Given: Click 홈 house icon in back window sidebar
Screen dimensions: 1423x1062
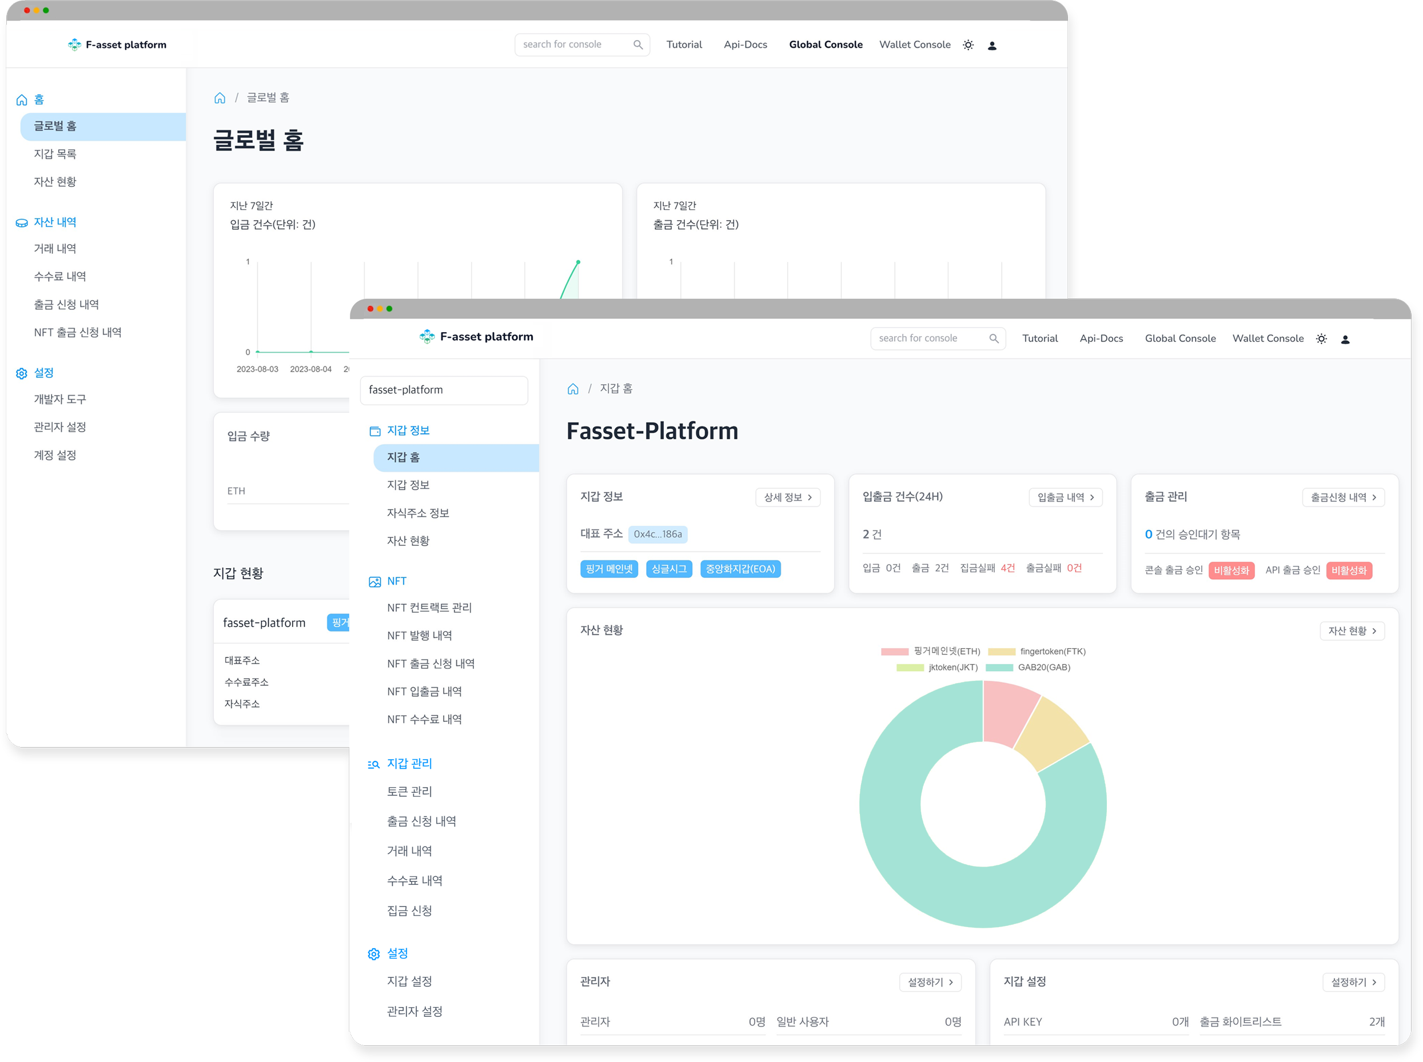Looking at the screenshot, I should tap(22, 99).
